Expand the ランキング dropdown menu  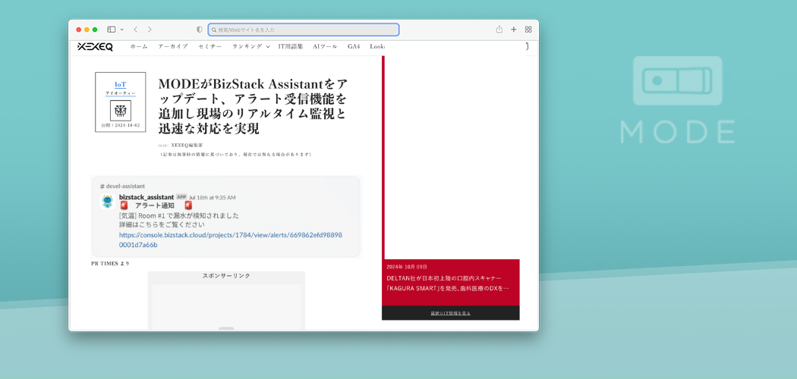pos(250,46)
